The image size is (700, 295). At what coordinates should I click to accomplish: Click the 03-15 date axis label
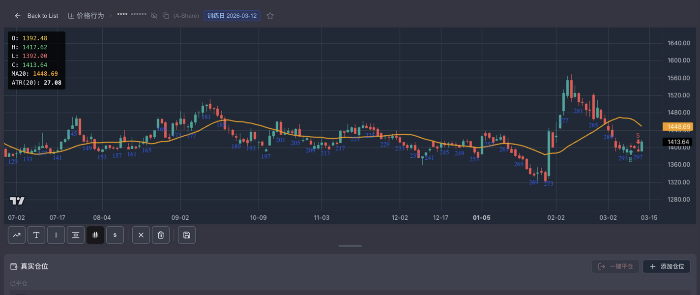(x=649, y=217)
